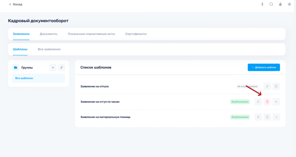Delete the Заявление на отпуск template

click(276, 86)
